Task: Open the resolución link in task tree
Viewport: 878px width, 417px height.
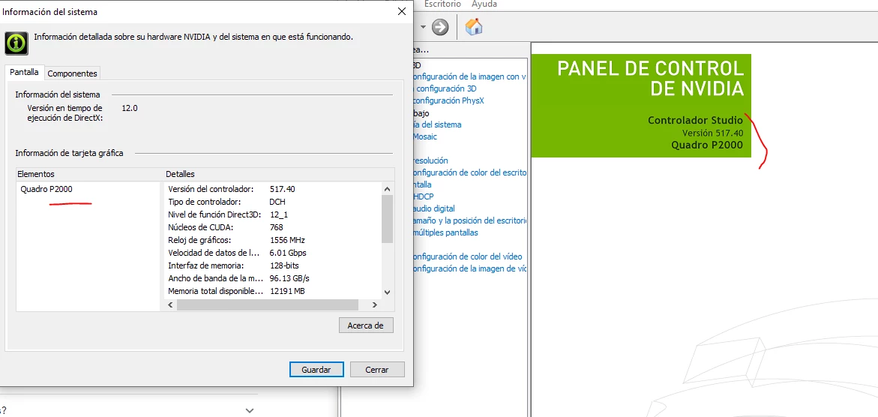Action: pyautogui.click(x=430, y=160)
